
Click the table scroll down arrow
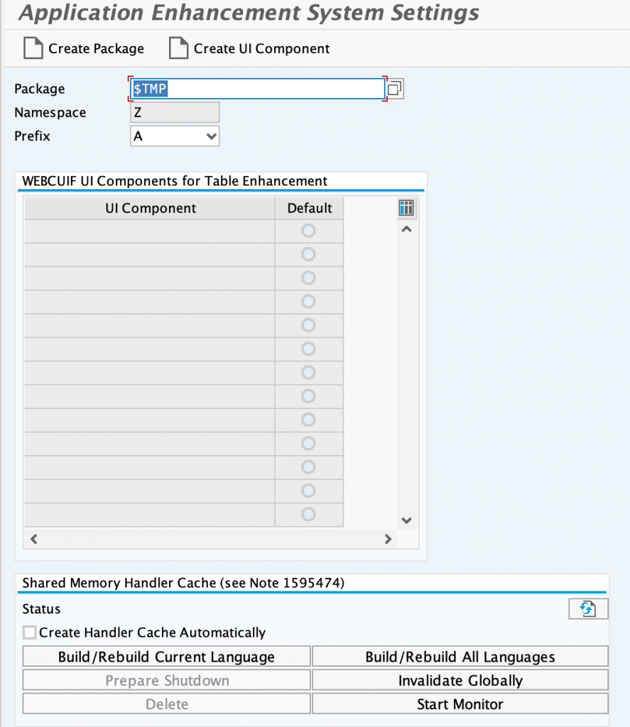pos(406,520)
